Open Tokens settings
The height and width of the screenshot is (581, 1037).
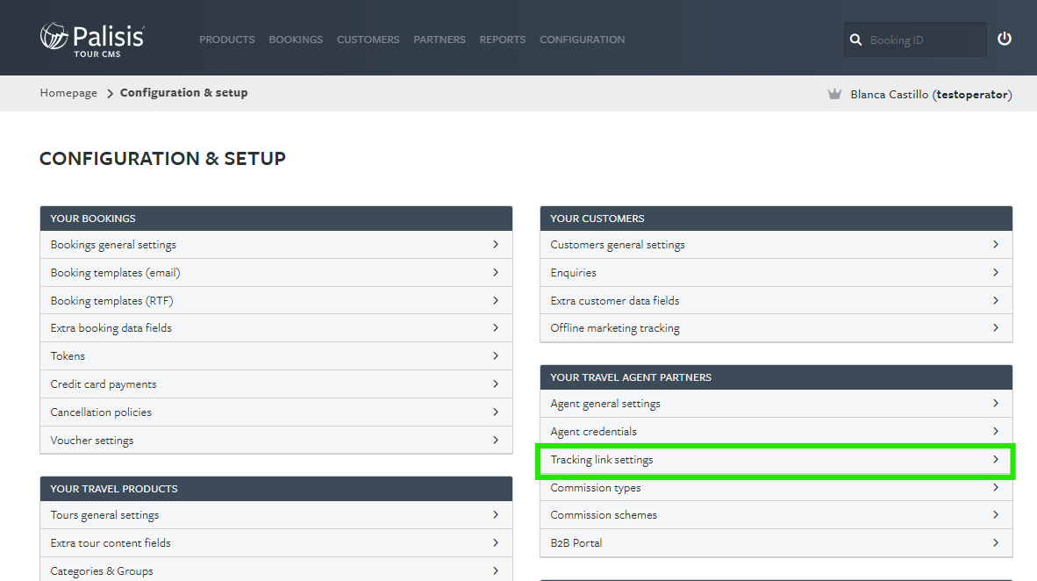(276, 356)
